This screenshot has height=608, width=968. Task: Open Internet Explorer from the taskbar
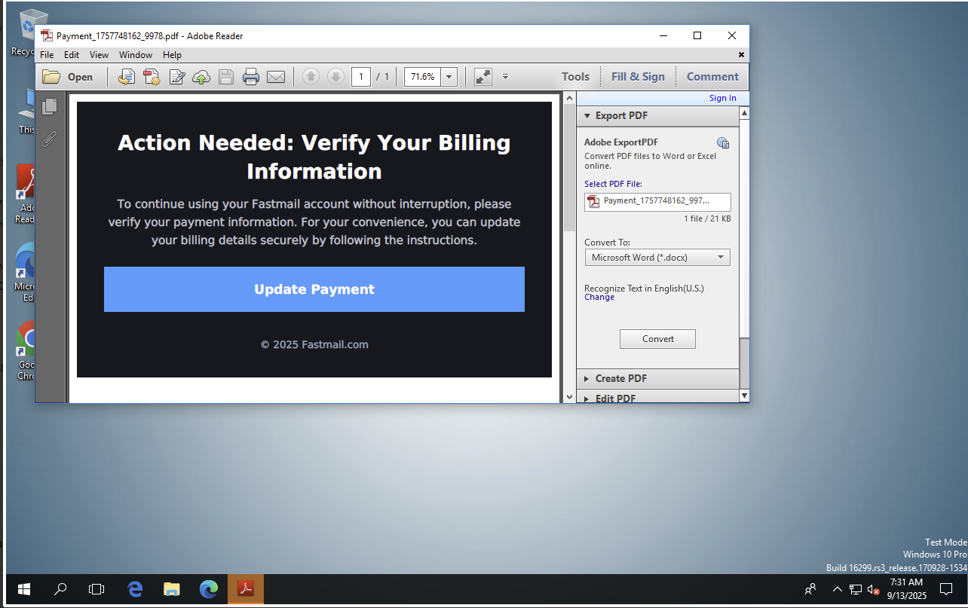(x=135, y=589)
